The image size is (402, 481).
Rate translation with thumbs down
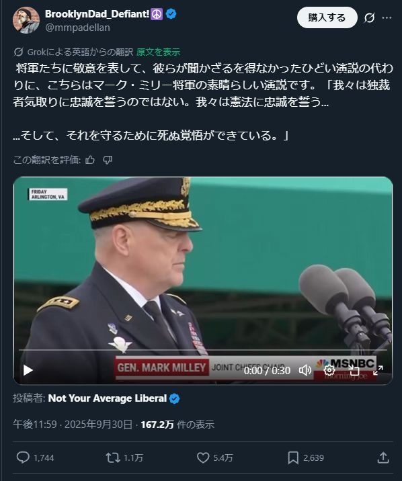pos(108,160)
